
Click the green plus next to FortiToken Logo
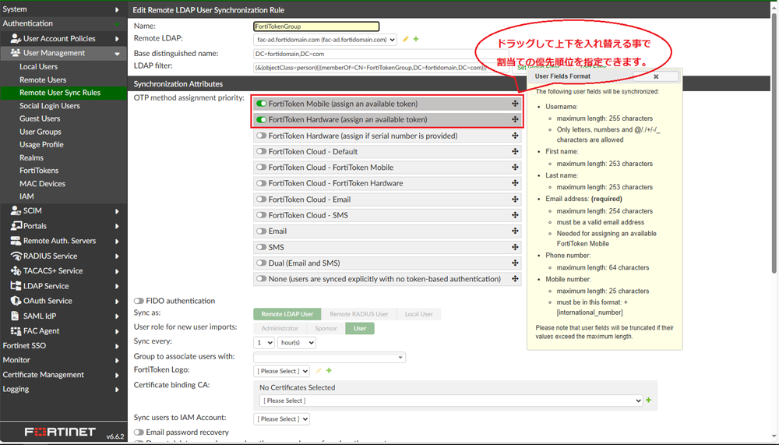(329, 371)
